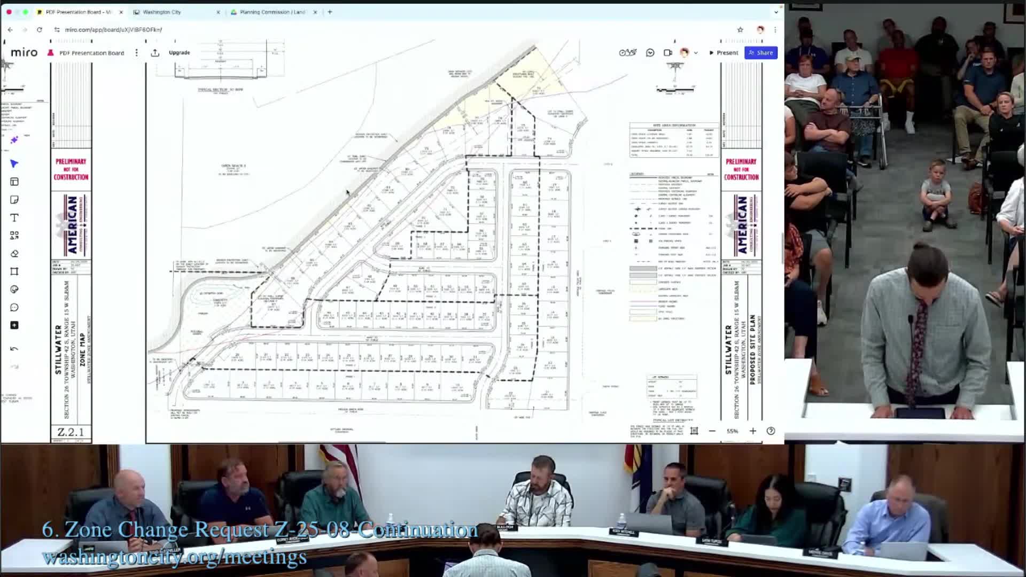Toggle the video call icon
Screen dimensions: 1026x577
[667, 52]
